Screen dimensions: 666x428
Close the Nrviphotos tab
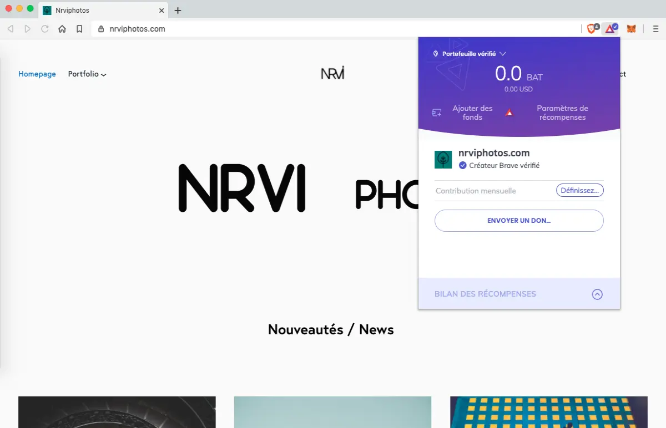click(162, 11)
